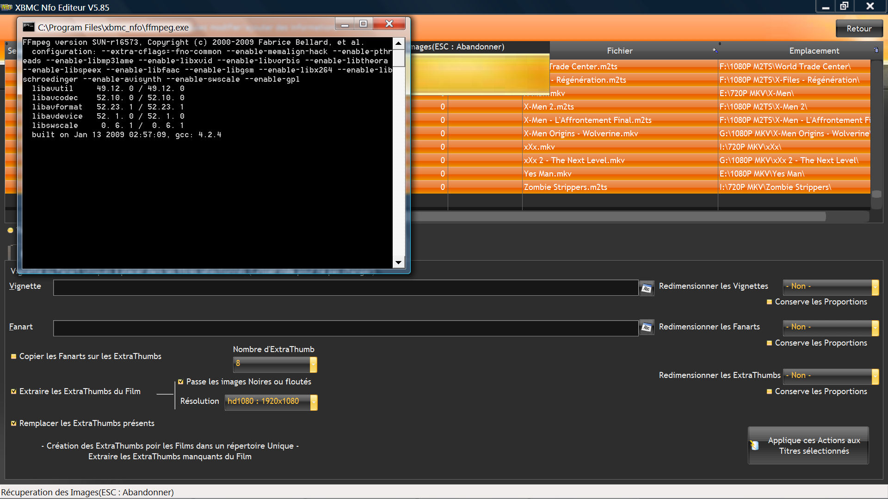This screenshot has width=888, height=499.
Task: Open the Fanart path browse icon
Action: pyautogui.click(x=646, y=328)
